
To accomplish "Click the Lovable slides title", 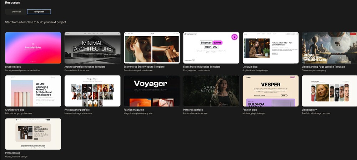I will 13,67.
